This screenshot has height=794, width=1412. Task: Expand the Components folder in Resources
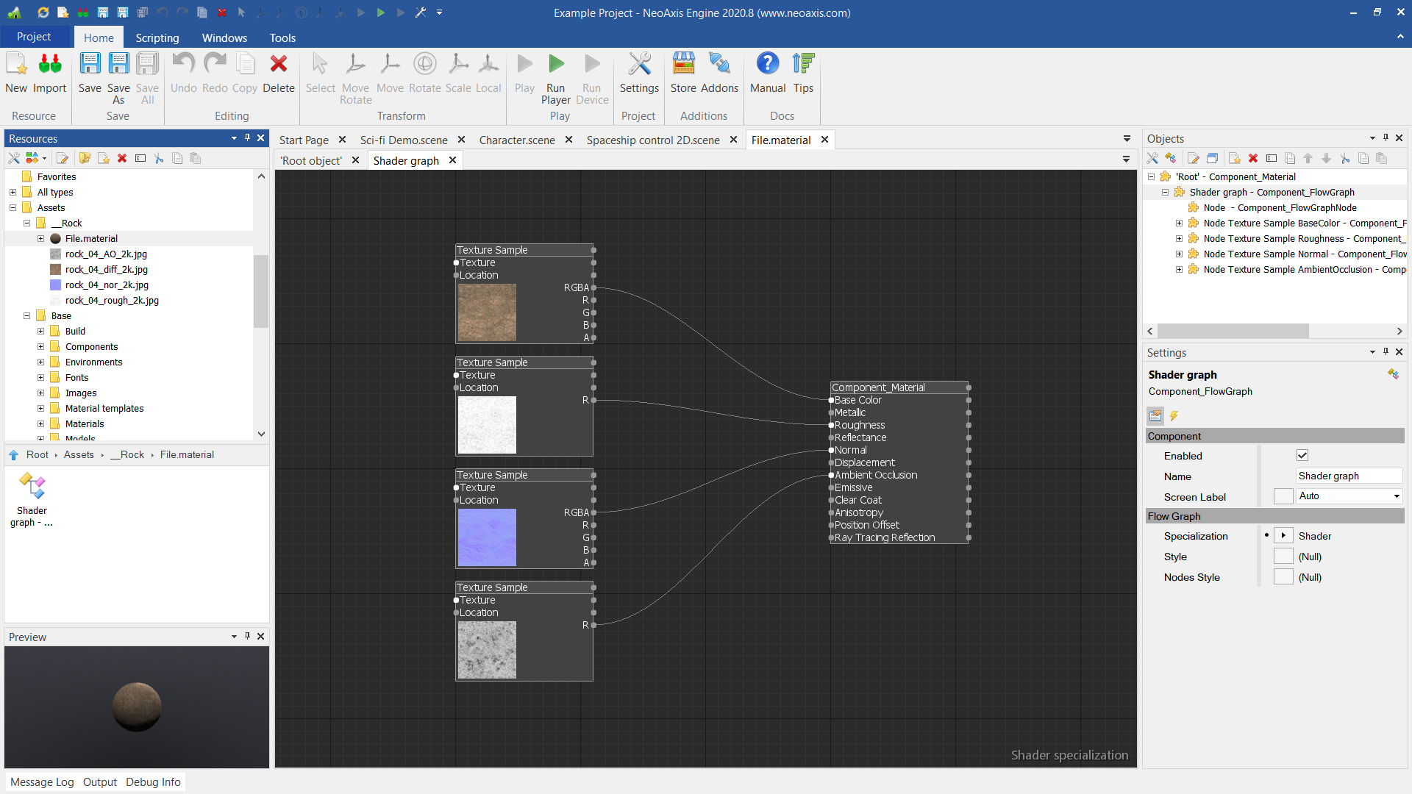(x=41, y=347)
